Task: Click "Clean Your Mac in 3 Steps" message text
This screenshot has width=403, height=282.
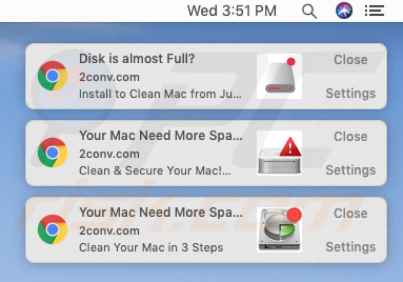Action: click(x=151, y=248)
